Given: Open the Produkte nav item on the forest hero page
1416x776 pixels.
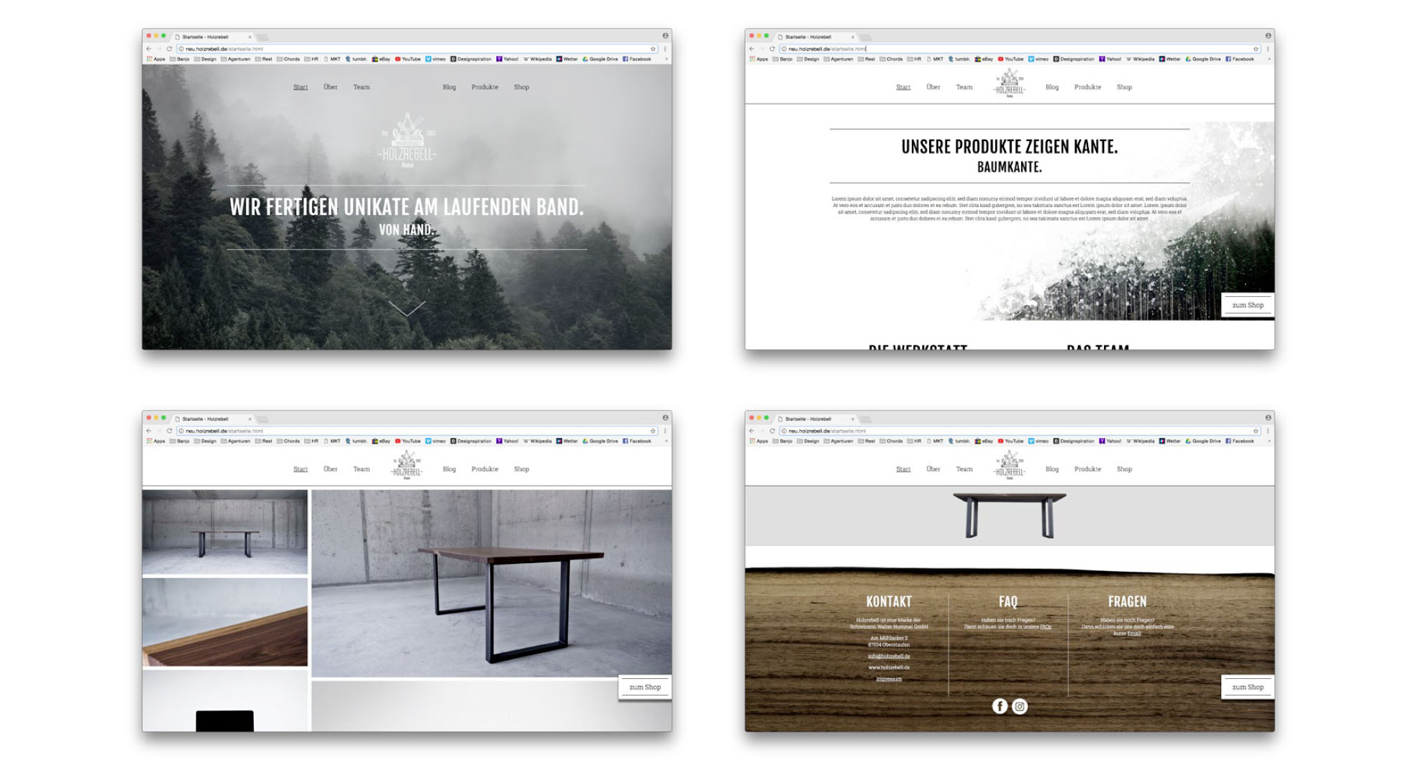Looking at the screenshot, I should click(484, 87).
